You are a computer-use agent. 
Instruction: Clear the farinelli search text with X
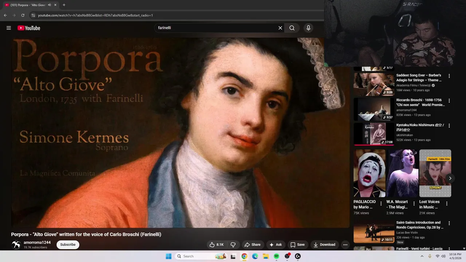coord(280,28)
